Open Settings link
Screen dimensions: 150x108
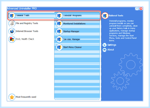[x=112, y=45]
